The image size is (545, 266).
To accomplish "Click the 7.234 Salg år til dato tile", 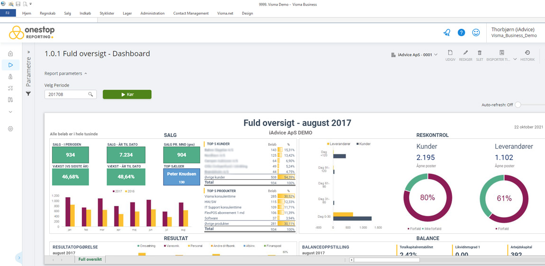I will (x=126, y=155).
